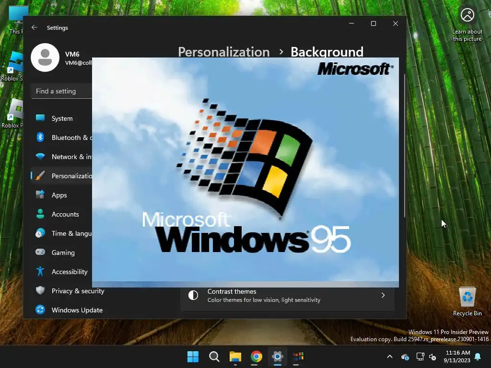The image size is (491, 368).
Task: Open File Explorer from taskbar
Action: tap(235, 356)
